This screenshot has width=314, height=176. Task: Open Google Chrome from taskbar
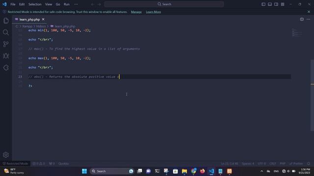click(193, 171)
